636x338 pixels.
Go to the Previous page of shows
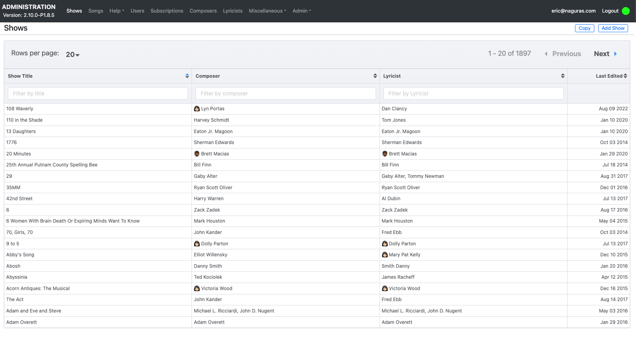[x=563, y=54]
